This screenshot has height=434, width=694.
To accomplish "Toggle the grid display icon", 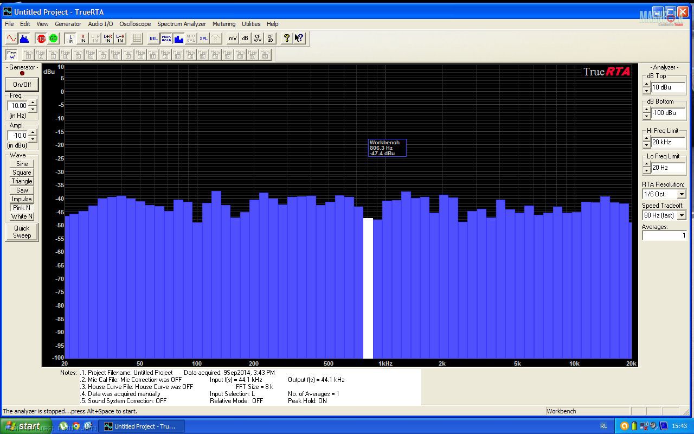I will pyautogui.click(x=137, y=38).
